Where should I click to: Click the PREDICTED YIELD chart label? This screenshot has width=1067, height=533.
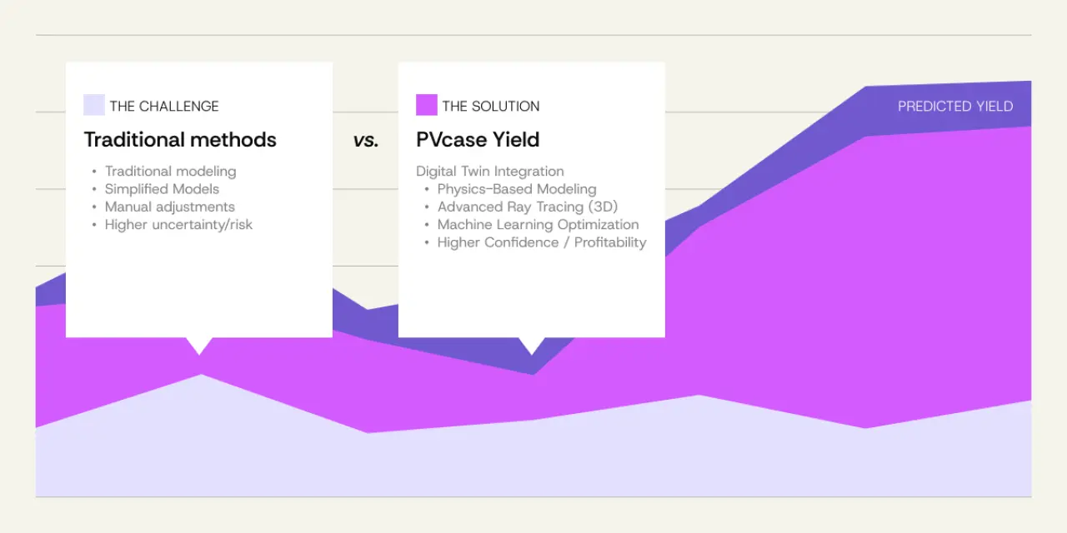click(955, 107)
